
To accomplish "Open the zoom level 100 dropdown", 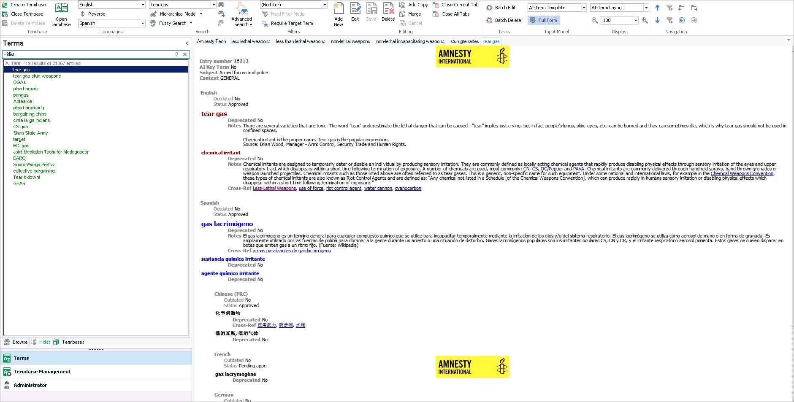I will [x=636, y=20].
